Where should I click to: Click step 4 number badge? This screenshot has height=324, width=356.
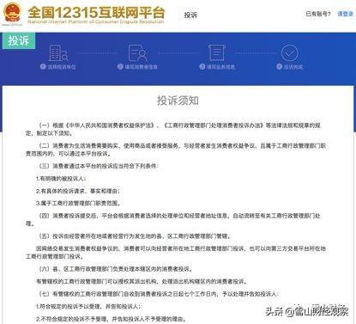(x=279, y=67)
